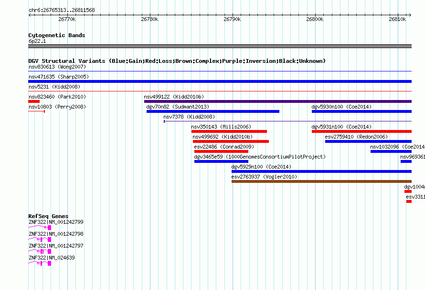Click the red bar under dgv1004 label
This screenshot has width=425, height=290.
point(408,191)
